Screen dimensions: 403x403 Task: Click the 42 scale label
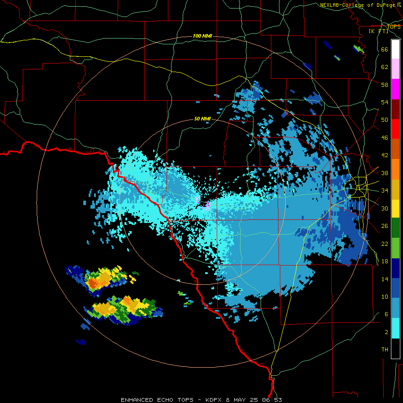(x=385, y=155)
